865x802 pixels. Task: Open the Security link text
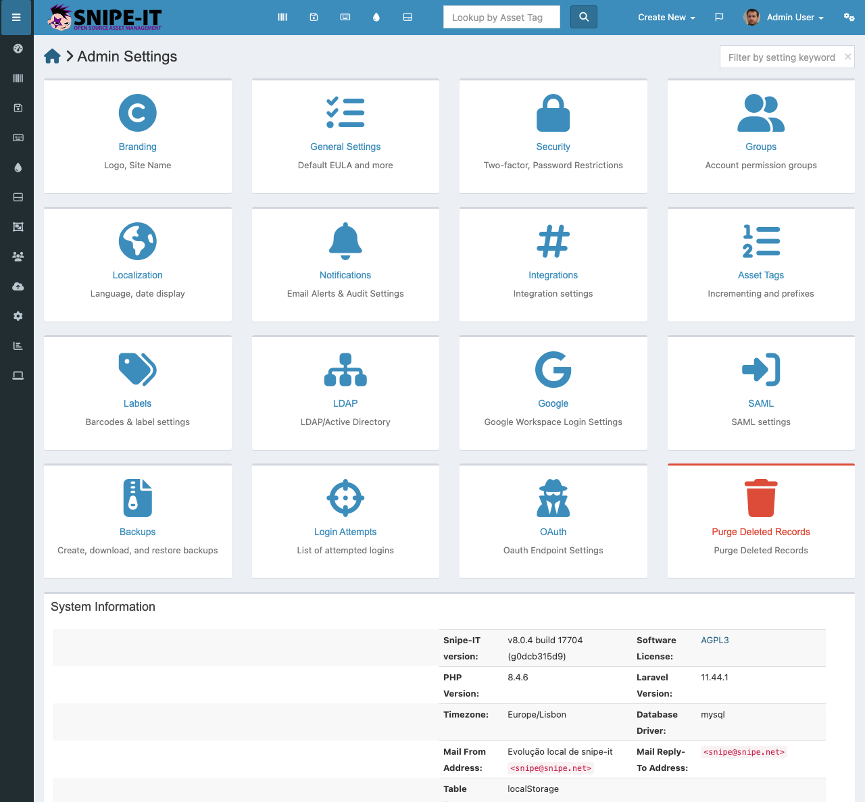(553, 147)
